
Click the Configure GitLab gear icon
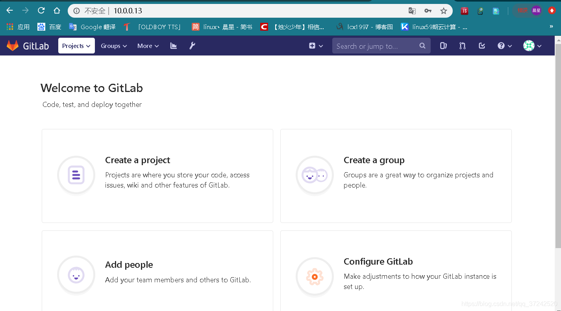(x=315, y=277)
